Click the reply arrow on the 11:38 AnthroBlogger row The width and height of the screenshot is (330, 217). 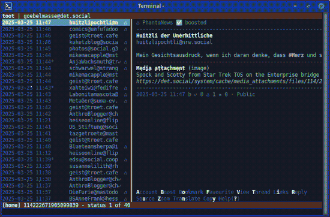point(119,179)
